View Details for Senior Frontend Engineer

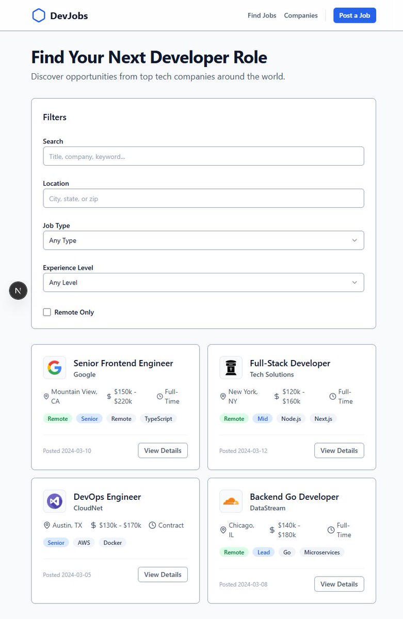163,450
